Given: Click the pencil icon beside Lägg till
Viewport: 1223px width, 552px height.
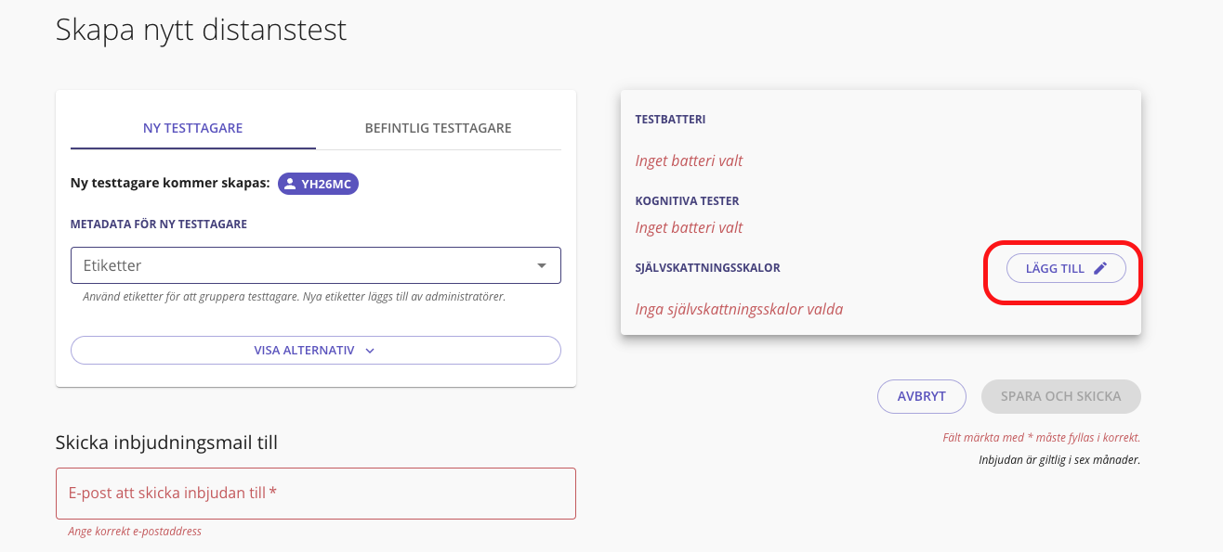Looking at the screenshot, I should [x=1100, y=269].
